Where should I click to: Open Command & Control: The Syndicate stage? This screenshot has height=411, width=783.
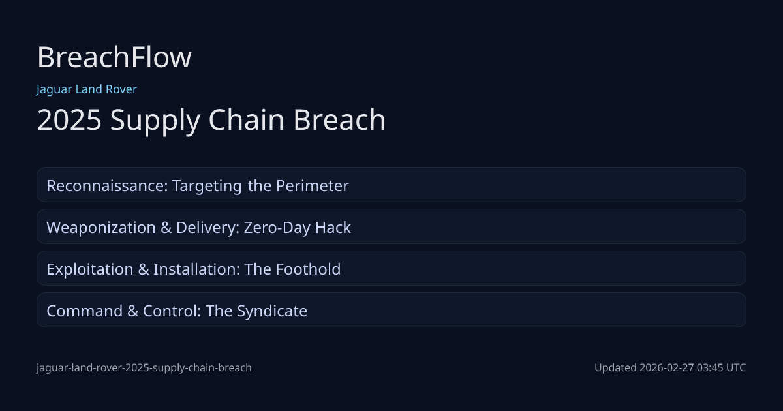tap(391, 311)
